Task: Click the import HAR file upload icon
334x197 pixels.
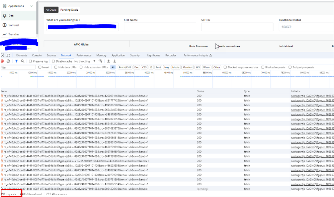Action: pos(108,61)
